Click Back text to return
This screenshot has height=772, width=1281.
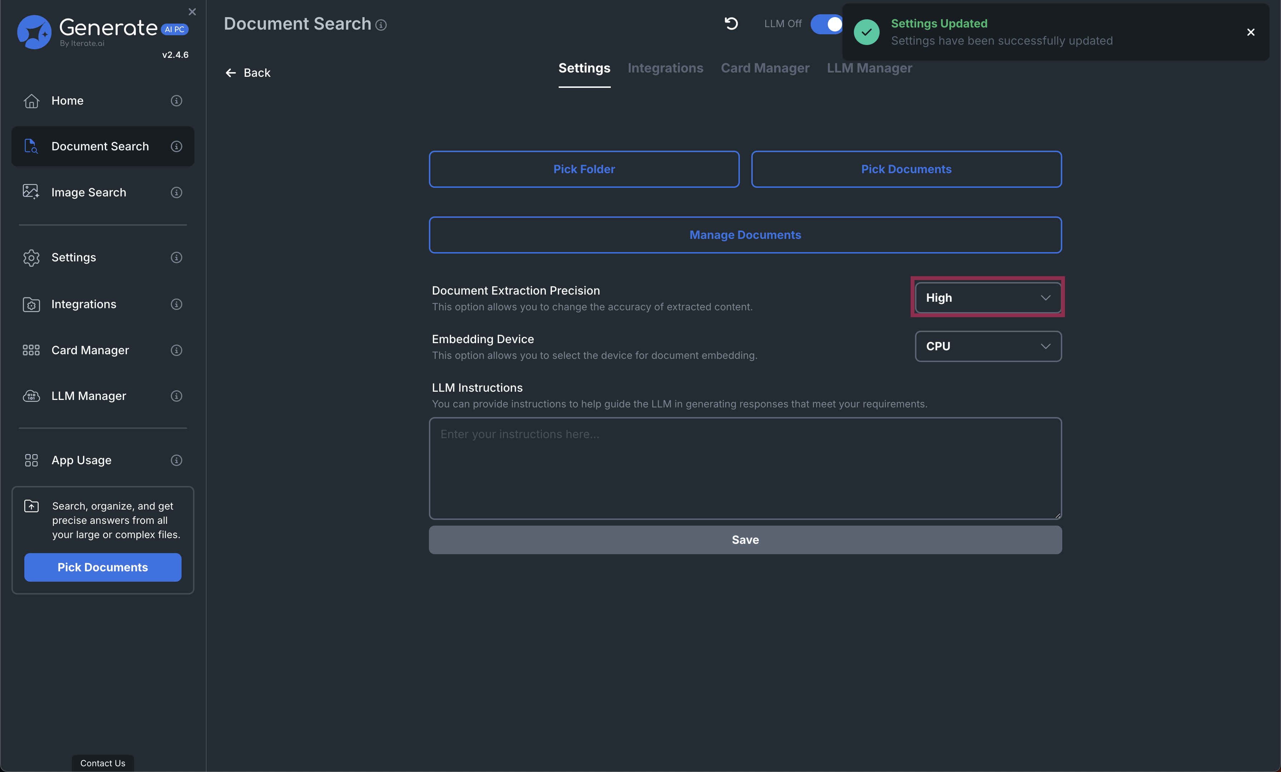(x=257, y=73)
